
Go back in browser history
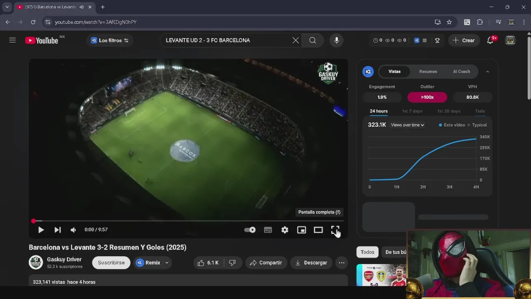7,22
